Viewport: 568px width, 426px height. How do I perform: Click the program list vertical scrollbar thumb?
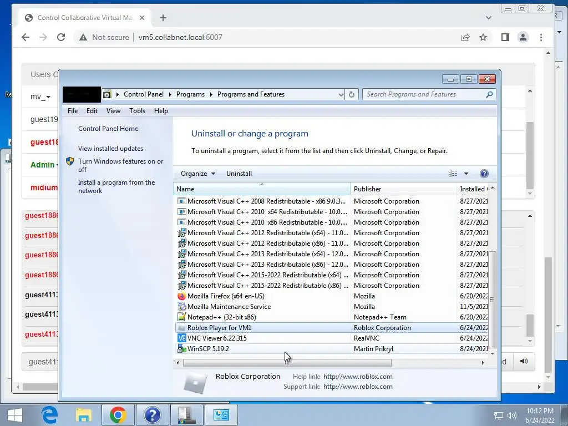492,299
